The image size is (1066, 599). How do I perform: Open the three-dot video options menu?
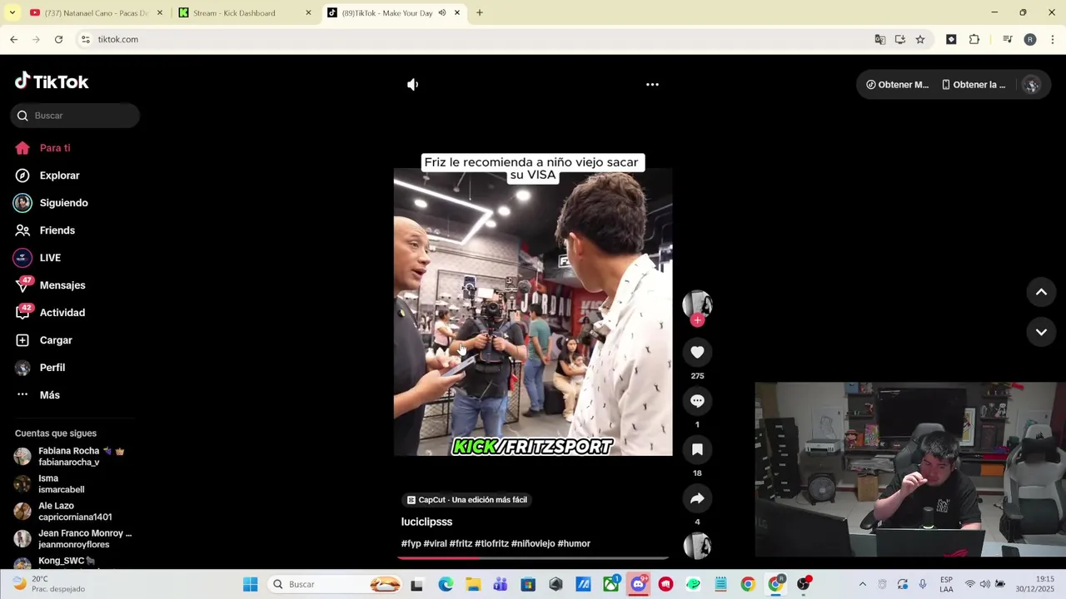(x=652, y=84)
